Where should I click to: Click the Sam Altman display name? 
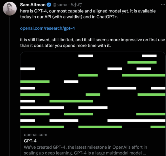(33, 5)
